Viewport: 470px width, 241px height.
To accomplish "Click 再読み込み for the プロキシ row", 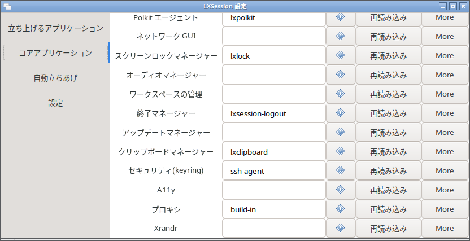I will coord(389,209).
